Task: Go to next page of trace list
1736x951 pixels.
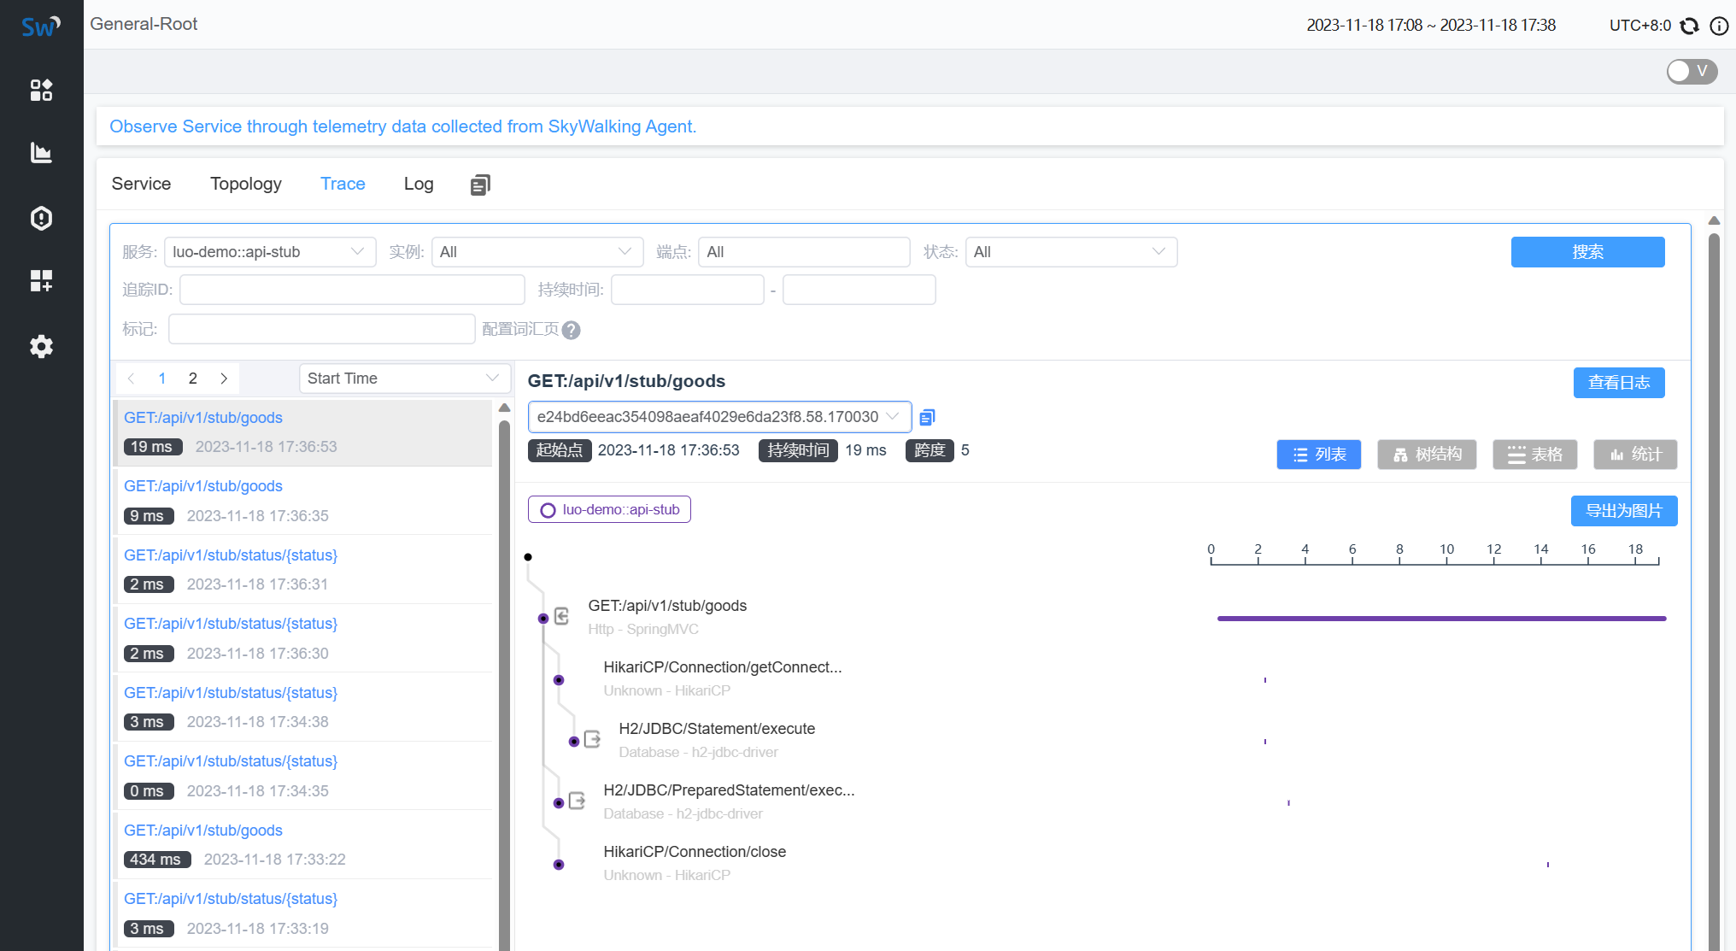Action: coord(224,379)
